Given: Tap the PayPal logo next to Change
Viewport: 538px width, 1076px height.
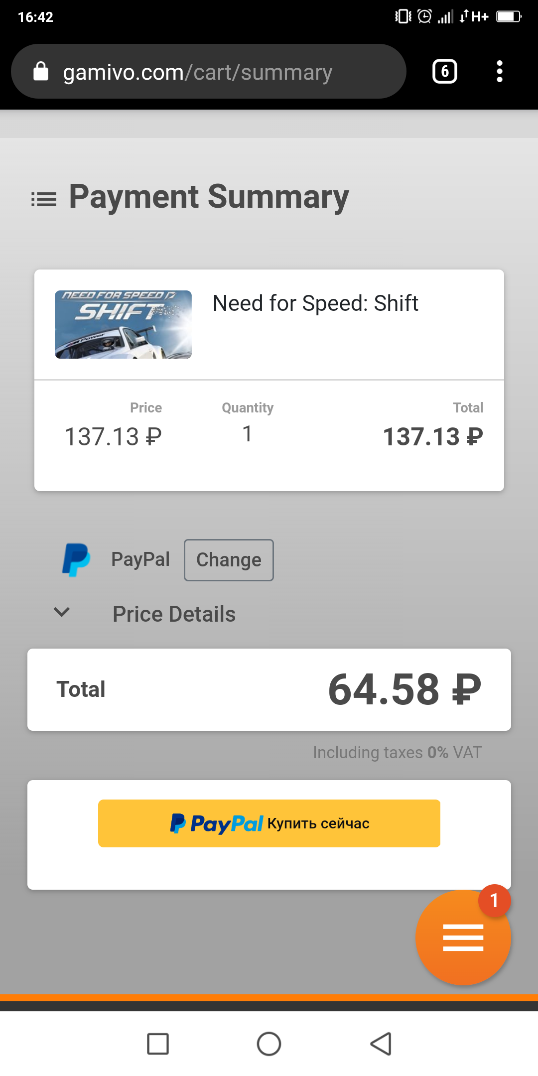Looking at the screenshot, I should point(76,560).
